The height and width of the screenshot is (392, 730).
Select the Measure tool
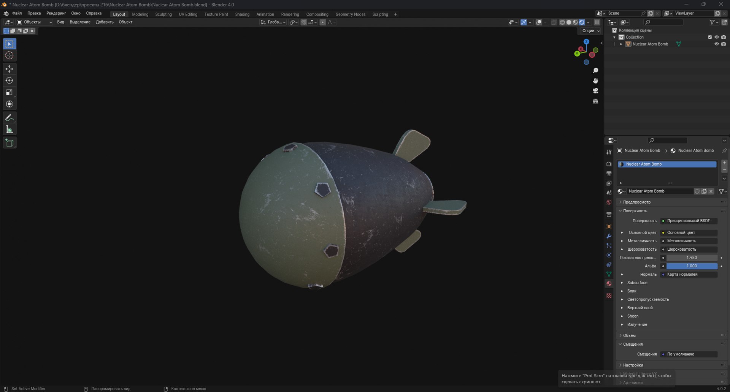tap(10, 130)
